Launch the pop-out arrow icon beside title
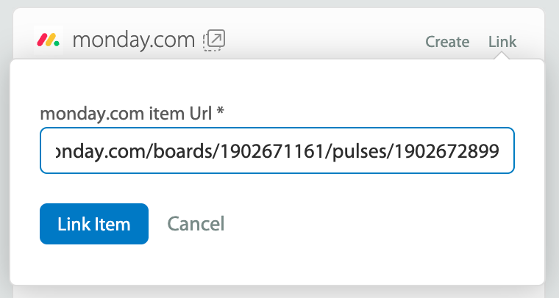 (214, 40)
